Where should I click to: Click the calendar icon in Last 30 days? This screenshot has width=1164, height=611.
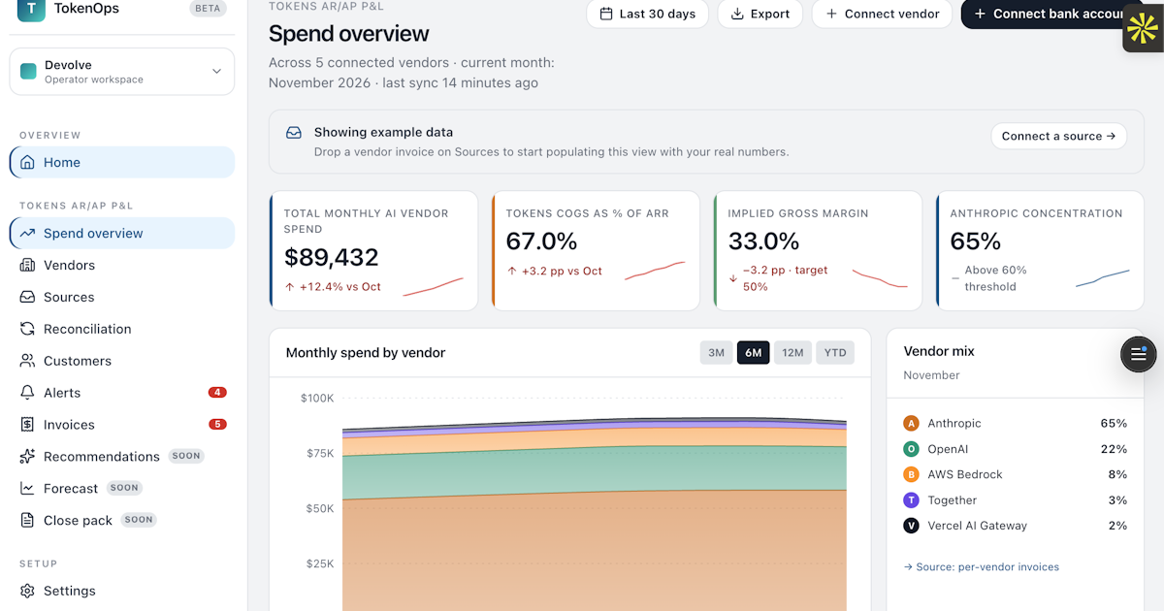[606, 14]
